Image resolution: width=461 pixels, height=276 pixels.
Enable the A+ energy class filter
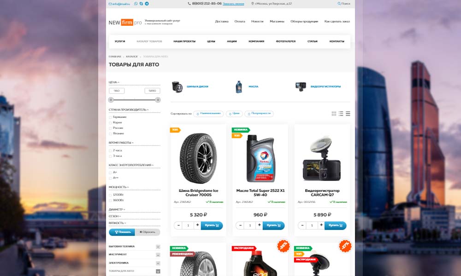pyautogui.click(x=110, y=172)
